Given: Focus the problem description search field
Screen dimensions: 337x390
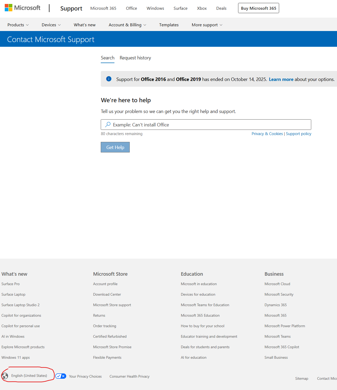Looking at the screenshot, I should 206,125.
